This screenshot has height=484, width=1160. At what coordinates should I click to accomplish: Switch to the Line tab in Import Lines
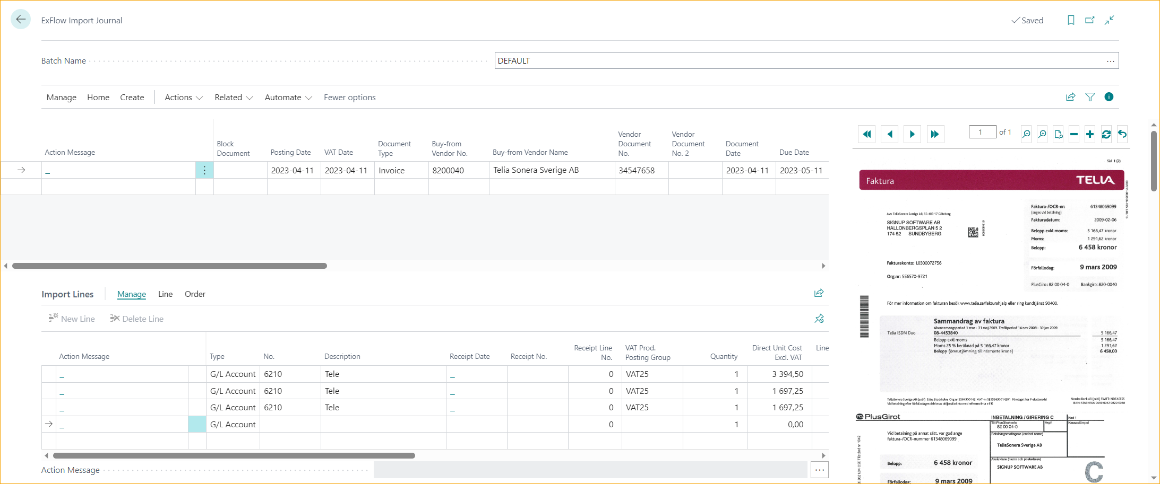[x=165, y=294]
